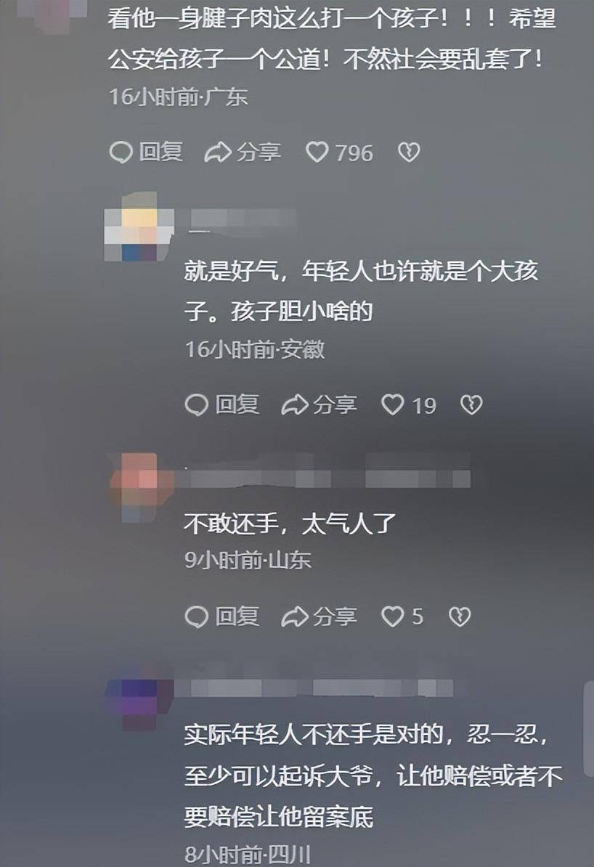
Task: Open blurred username above Shandong comment
Action: pyautogui.click(x=327, y=477)
